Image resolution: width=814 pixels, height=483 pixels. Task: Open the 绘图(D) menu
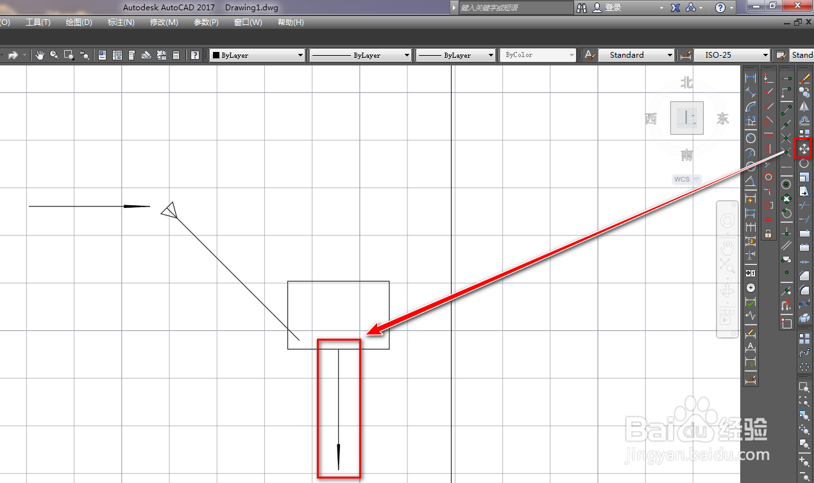(x=79, y=22)
